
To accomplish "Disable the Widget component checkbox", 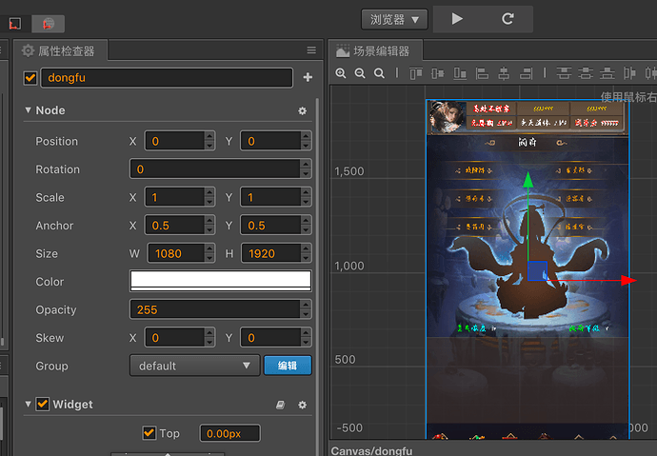I will (43, 404).
